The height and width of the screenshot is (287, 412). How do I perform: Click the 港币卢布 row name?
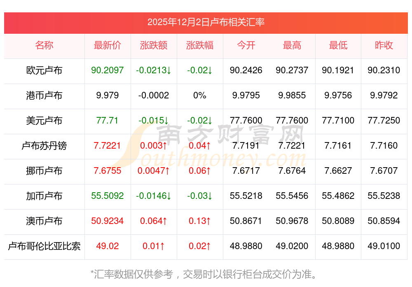coord(44,95)
